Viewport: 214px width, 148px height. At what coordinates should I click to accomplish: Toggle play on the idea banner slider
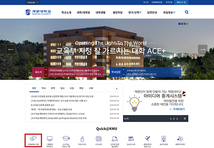(x=174, y=119)
